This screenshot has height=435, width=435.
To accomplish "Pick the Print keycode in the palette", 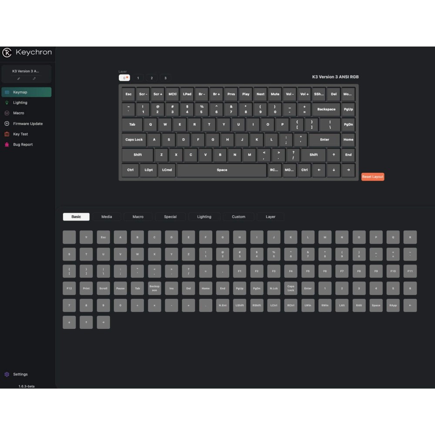I will [x=86, y=288].
